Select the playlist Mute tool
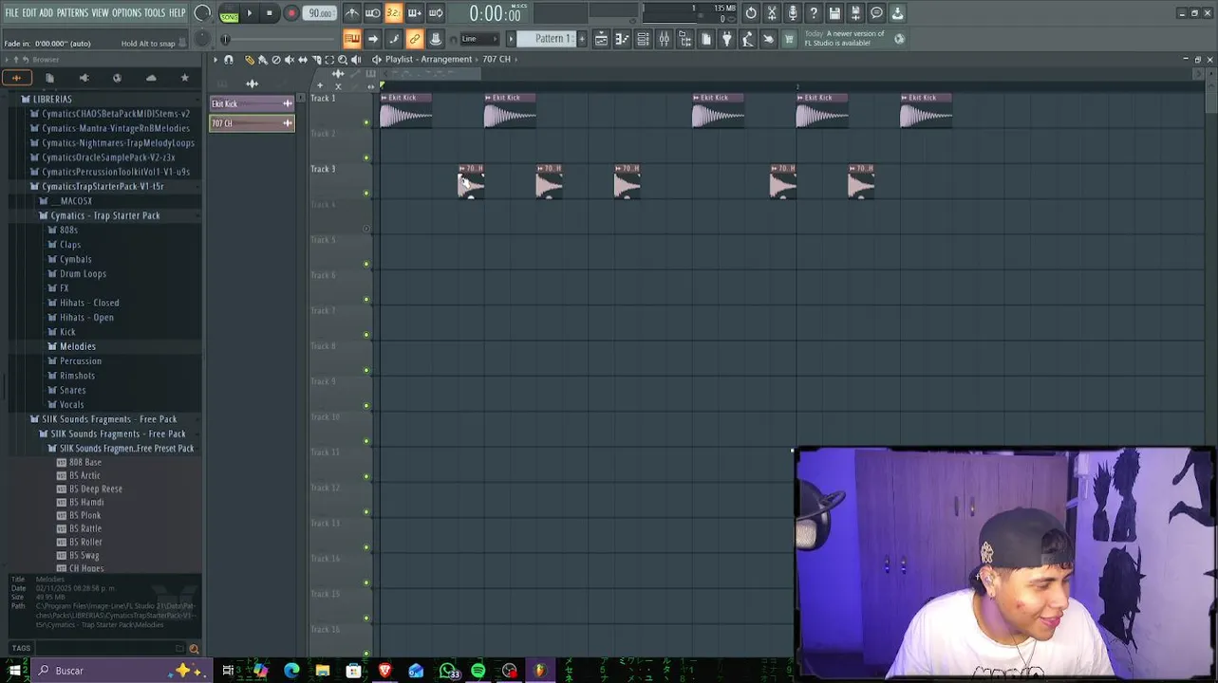Viewport: 1218px width, 683px height. click(x=290, y=60)
